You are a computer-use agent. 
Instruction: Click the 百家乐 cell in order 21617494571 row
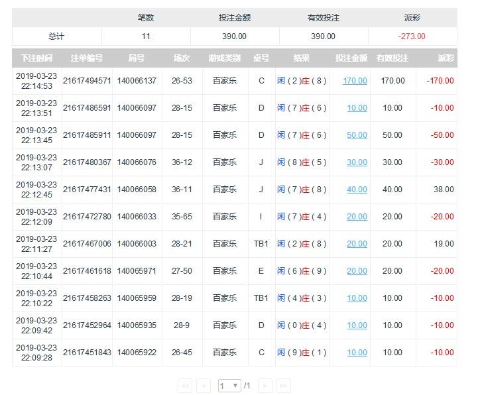click(225, 81)
